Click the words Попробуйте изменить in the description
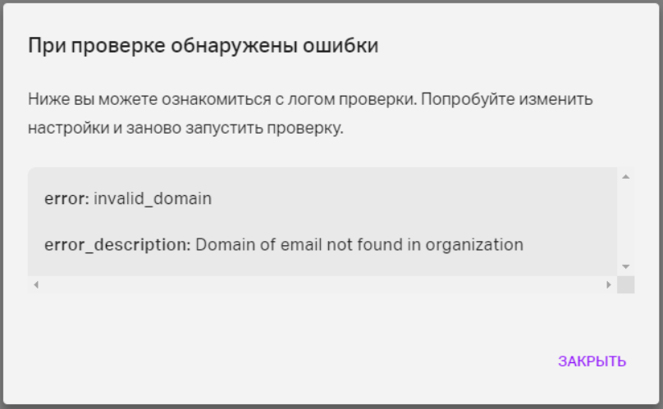663x409 pixels. pos(507,100)
